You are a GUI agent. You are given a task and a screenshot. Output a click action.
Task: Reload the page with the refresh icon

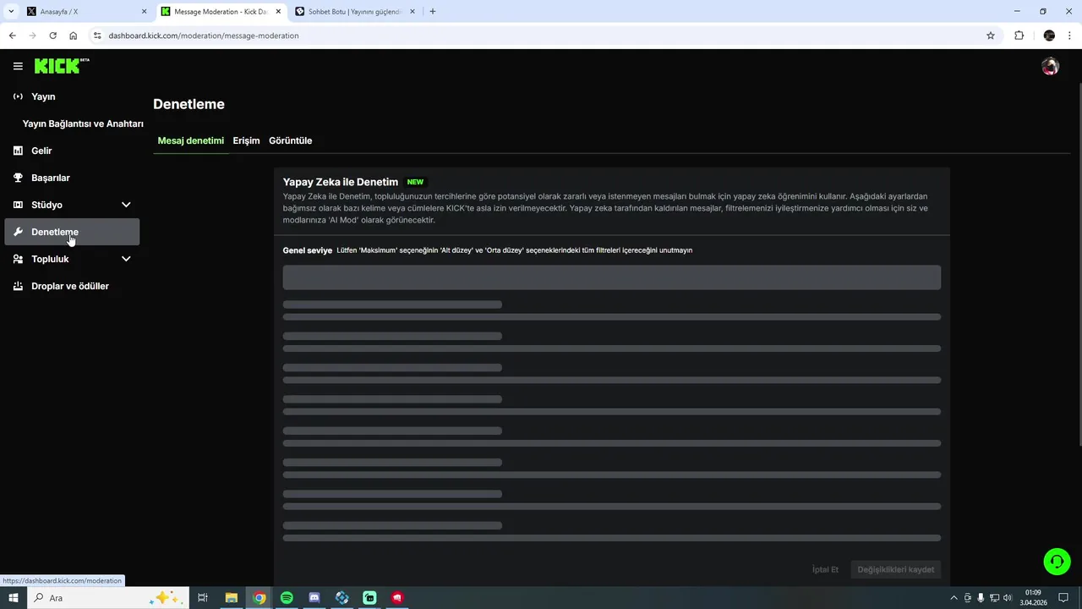pos(52,36)
